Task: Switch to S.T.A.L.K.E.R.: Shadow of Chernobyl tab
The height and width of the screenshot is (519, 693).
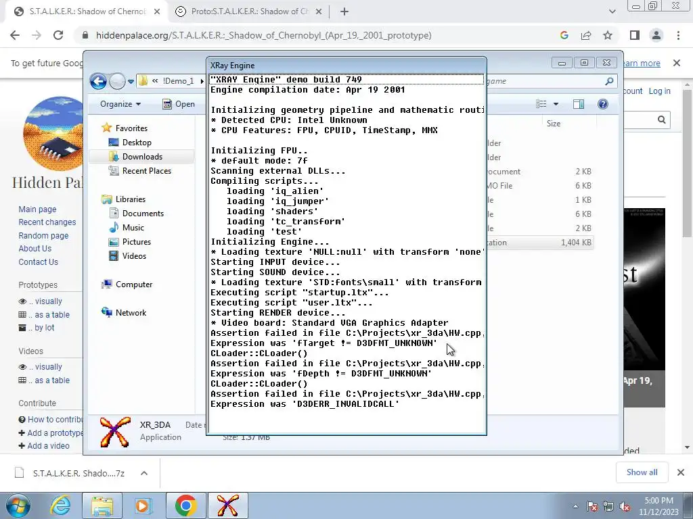Action: tap(87, 12)
